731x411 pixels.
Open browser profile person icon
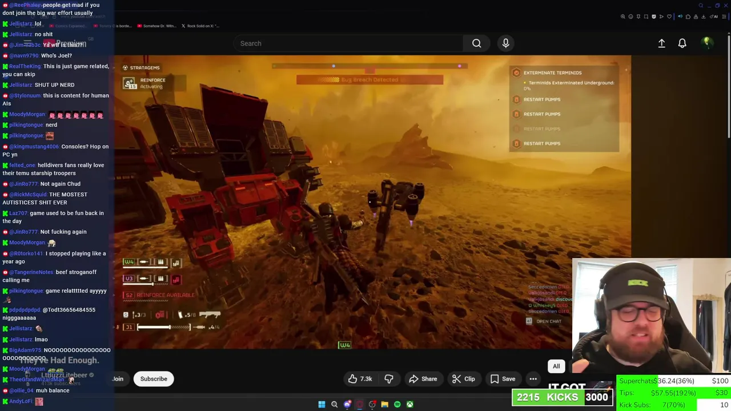696,17
